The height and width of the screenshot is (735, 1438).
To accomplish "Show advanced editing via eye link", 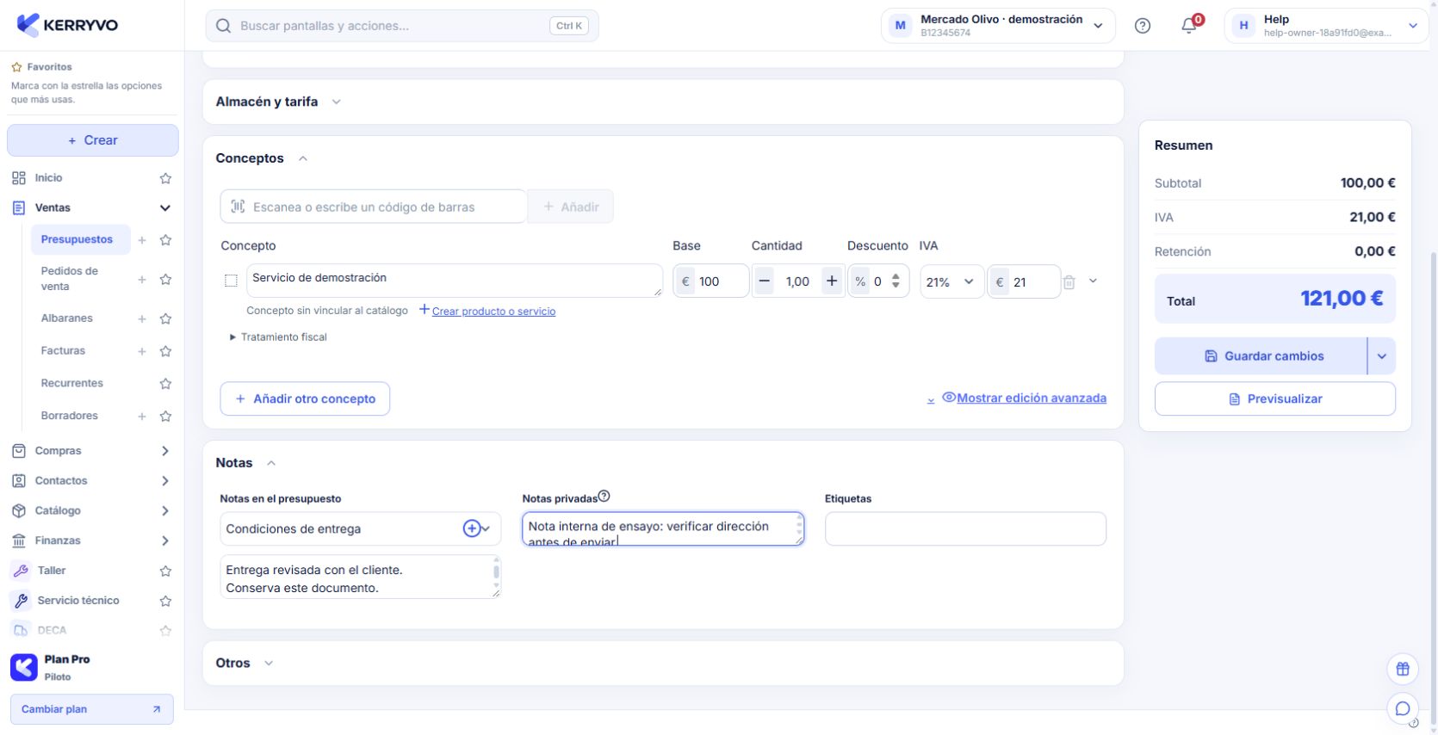I will click(x=1024, y=398).
